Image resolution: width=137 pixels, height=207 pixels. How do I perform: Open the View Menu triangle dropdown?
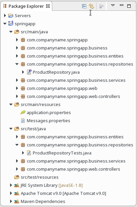pos(113,5)
